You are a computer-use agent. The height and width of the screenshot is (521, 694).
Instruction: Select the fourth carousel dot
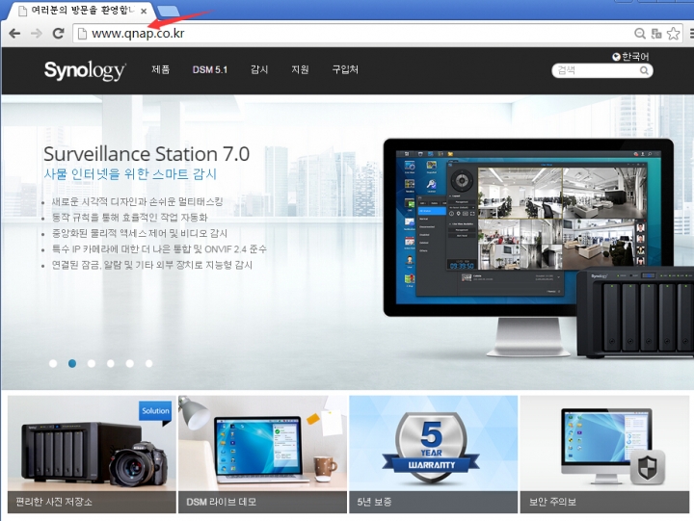pos(111,364)
